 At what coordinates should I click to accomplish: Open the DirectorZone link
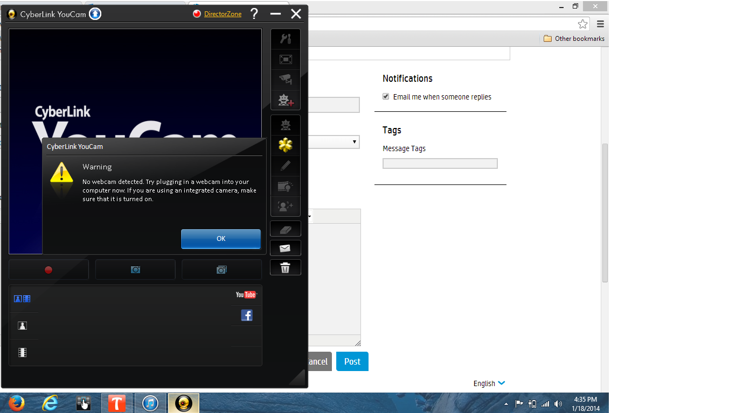tap(223, 14)
